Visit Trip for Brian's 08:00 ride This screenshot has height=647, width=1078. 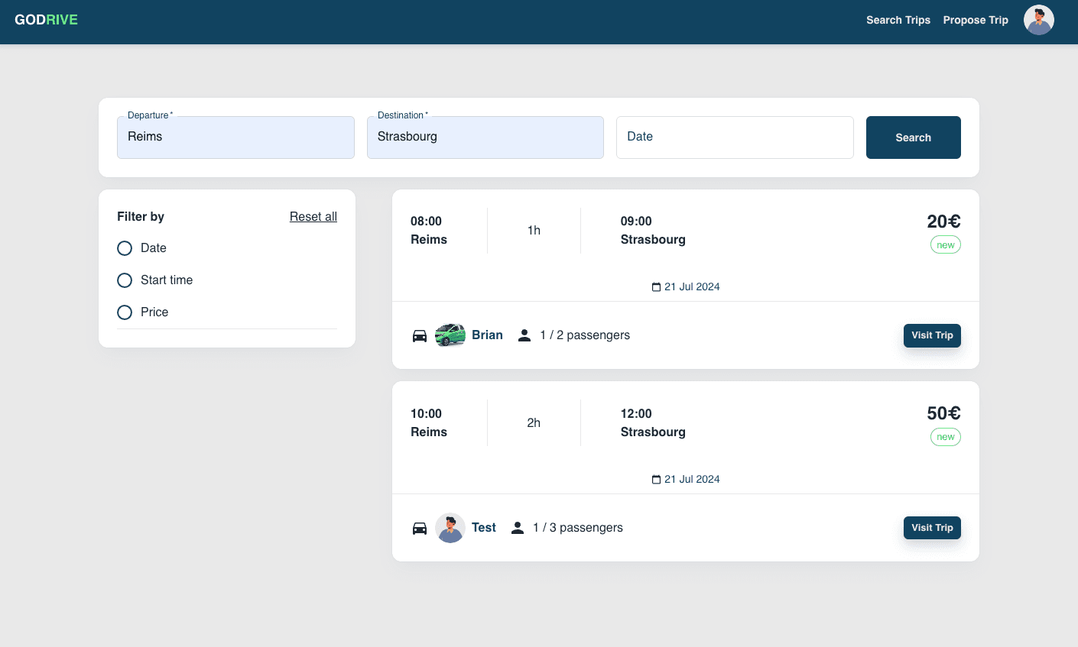pos(932,335)
